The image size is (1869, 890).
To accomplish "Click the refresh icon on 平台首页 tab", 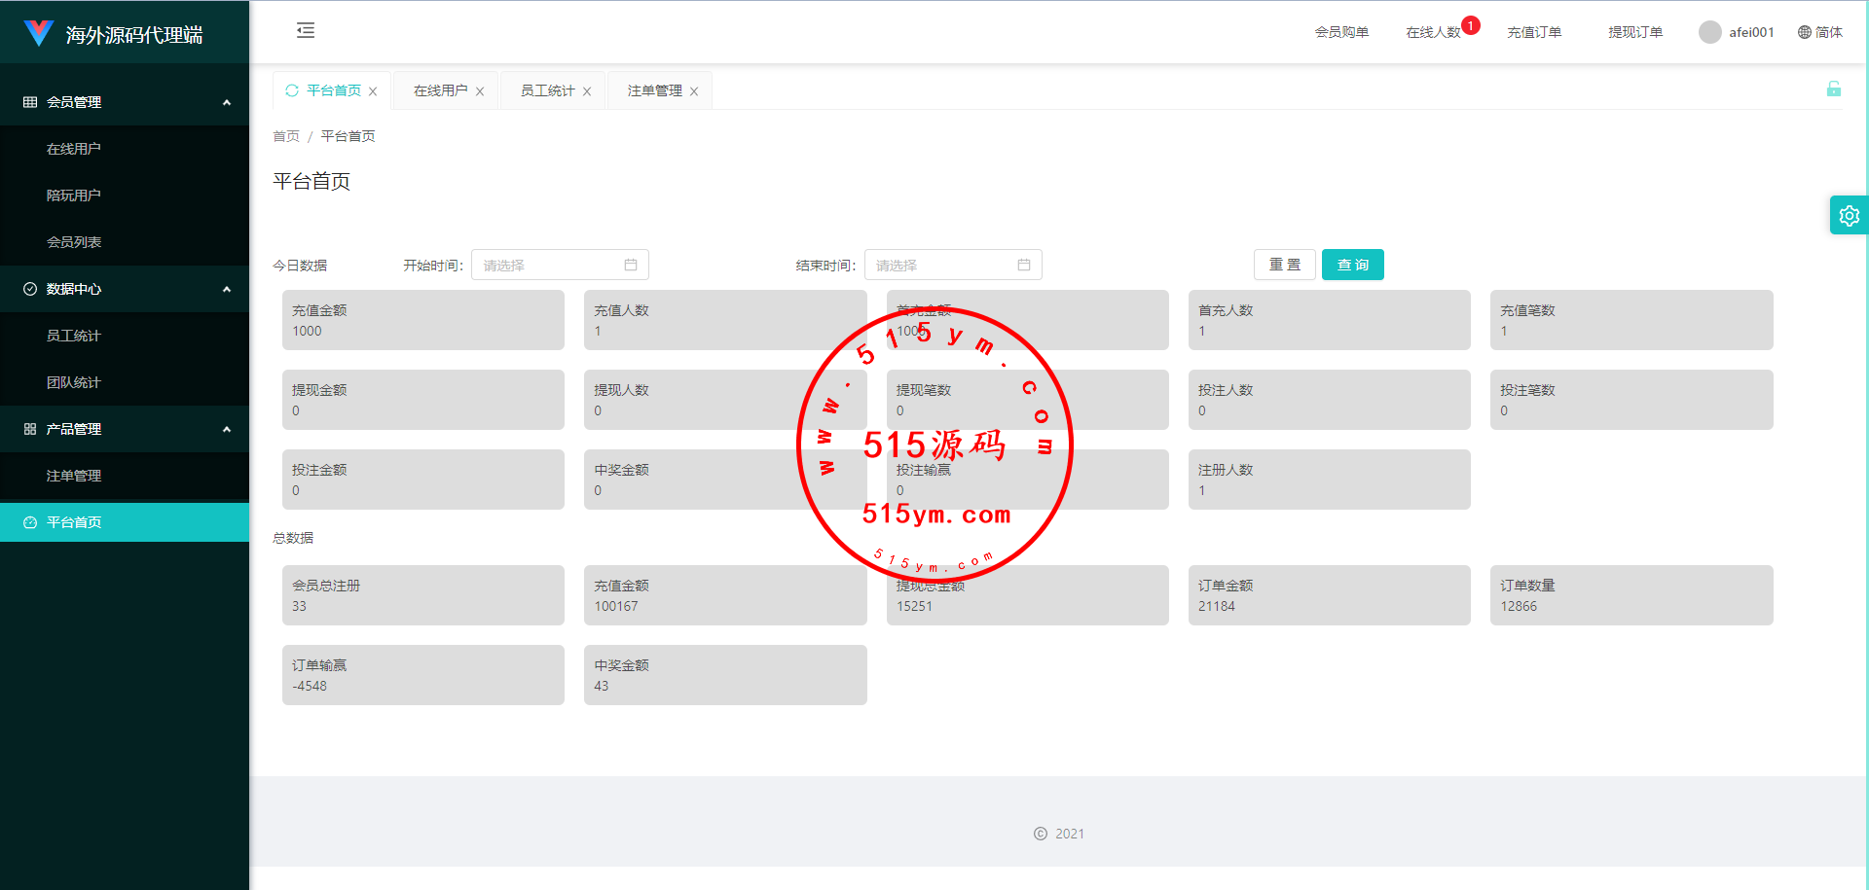I will (292, 90).
